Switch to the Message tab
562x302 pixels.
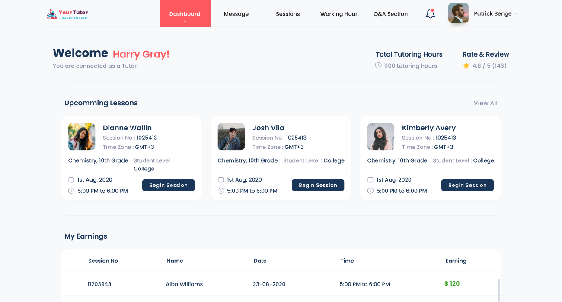pos(236,14)
